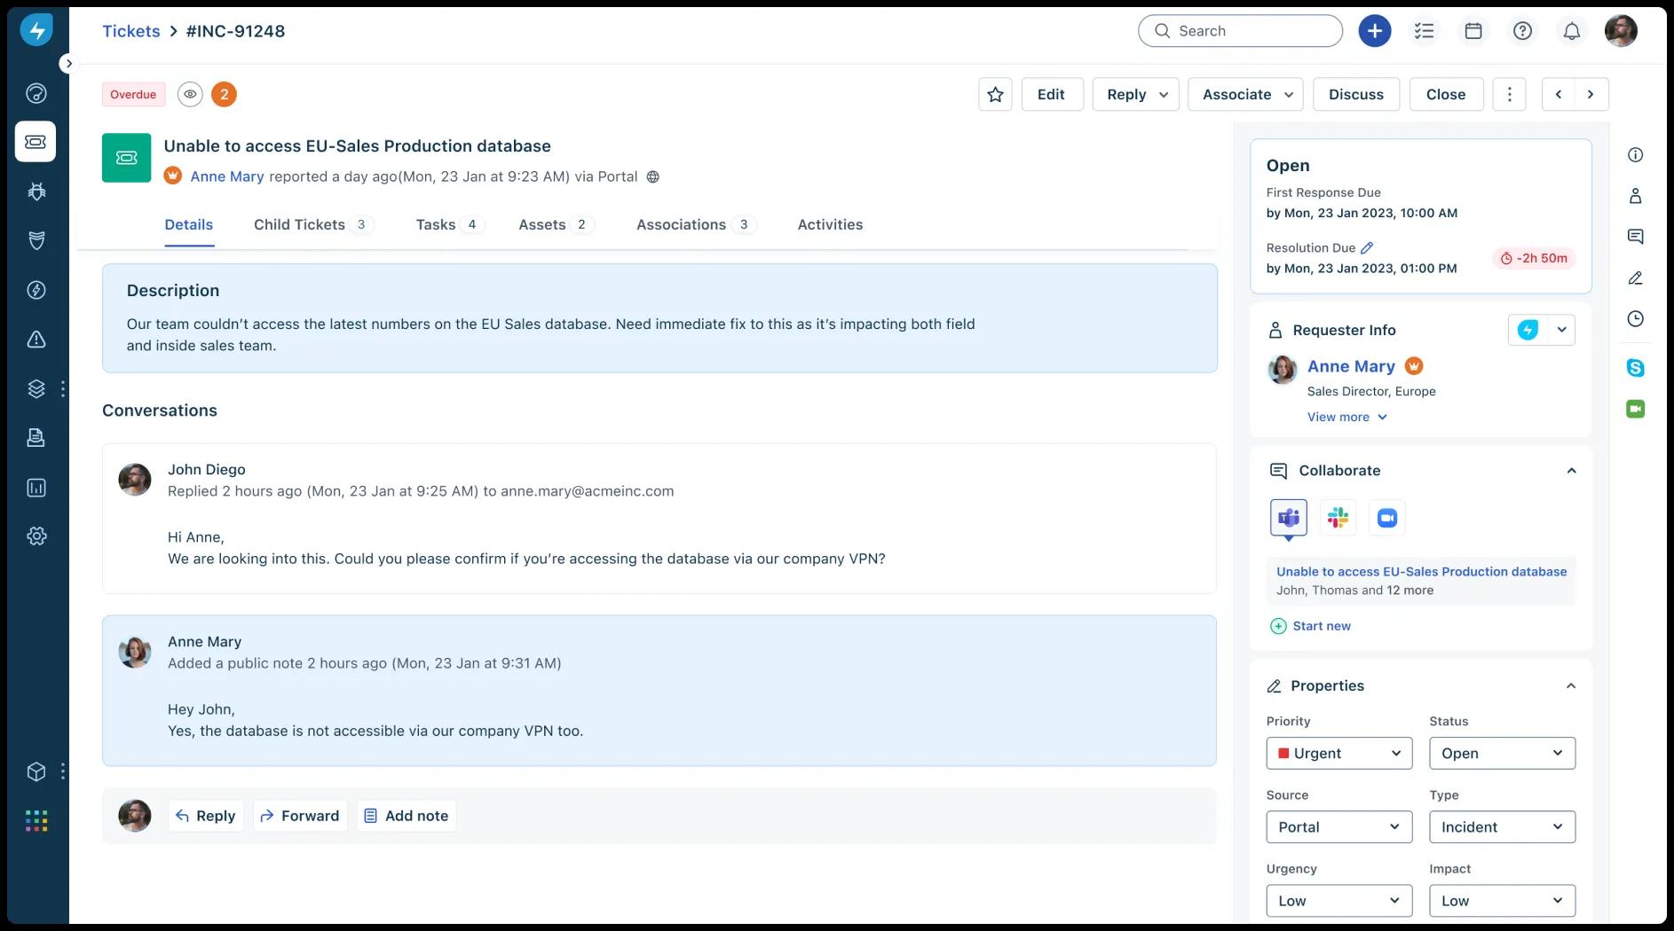Edit Resolution Due with pencil icon
Viewport: 1674px width, 931px height.
tap(1367, 248)
